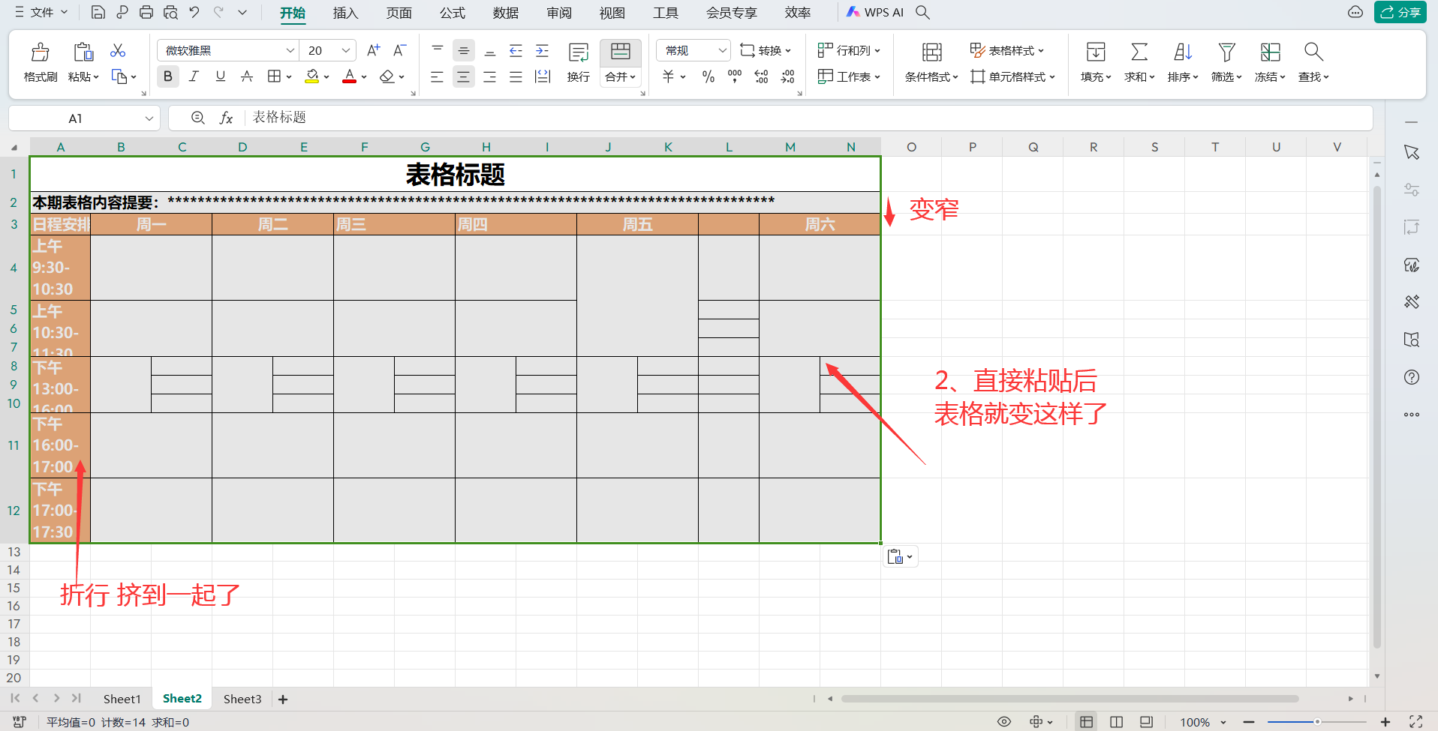
Task: Expand the Name Box dropdown for A1
Action: [x=149, y=118]
